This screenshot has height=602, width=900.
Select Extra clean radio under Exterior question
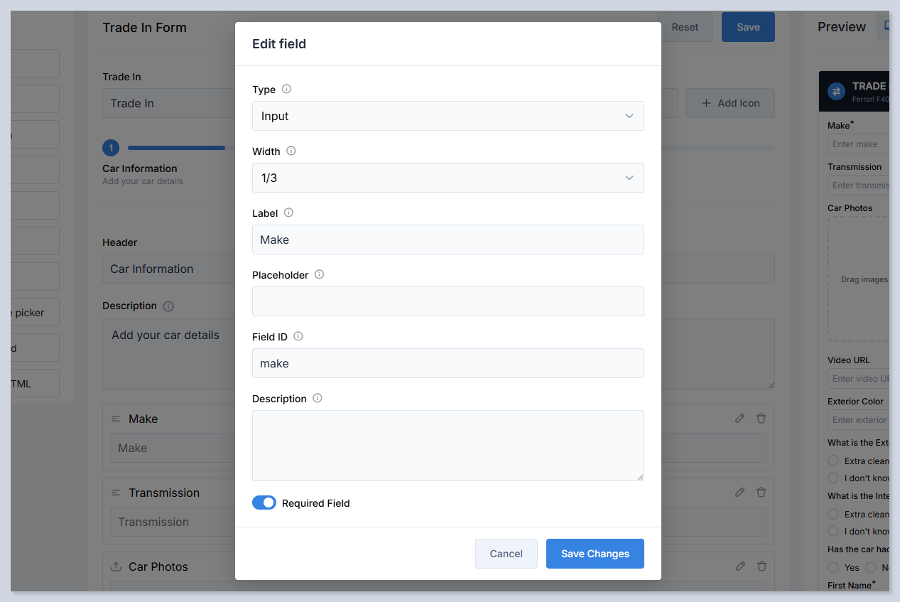point(834,461)
